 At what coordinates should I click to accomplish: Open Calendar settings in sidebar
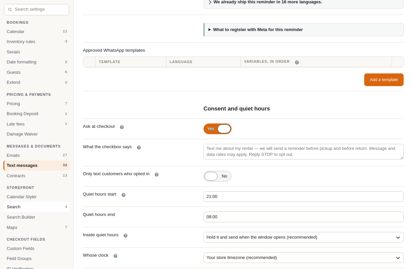[37, 32]
